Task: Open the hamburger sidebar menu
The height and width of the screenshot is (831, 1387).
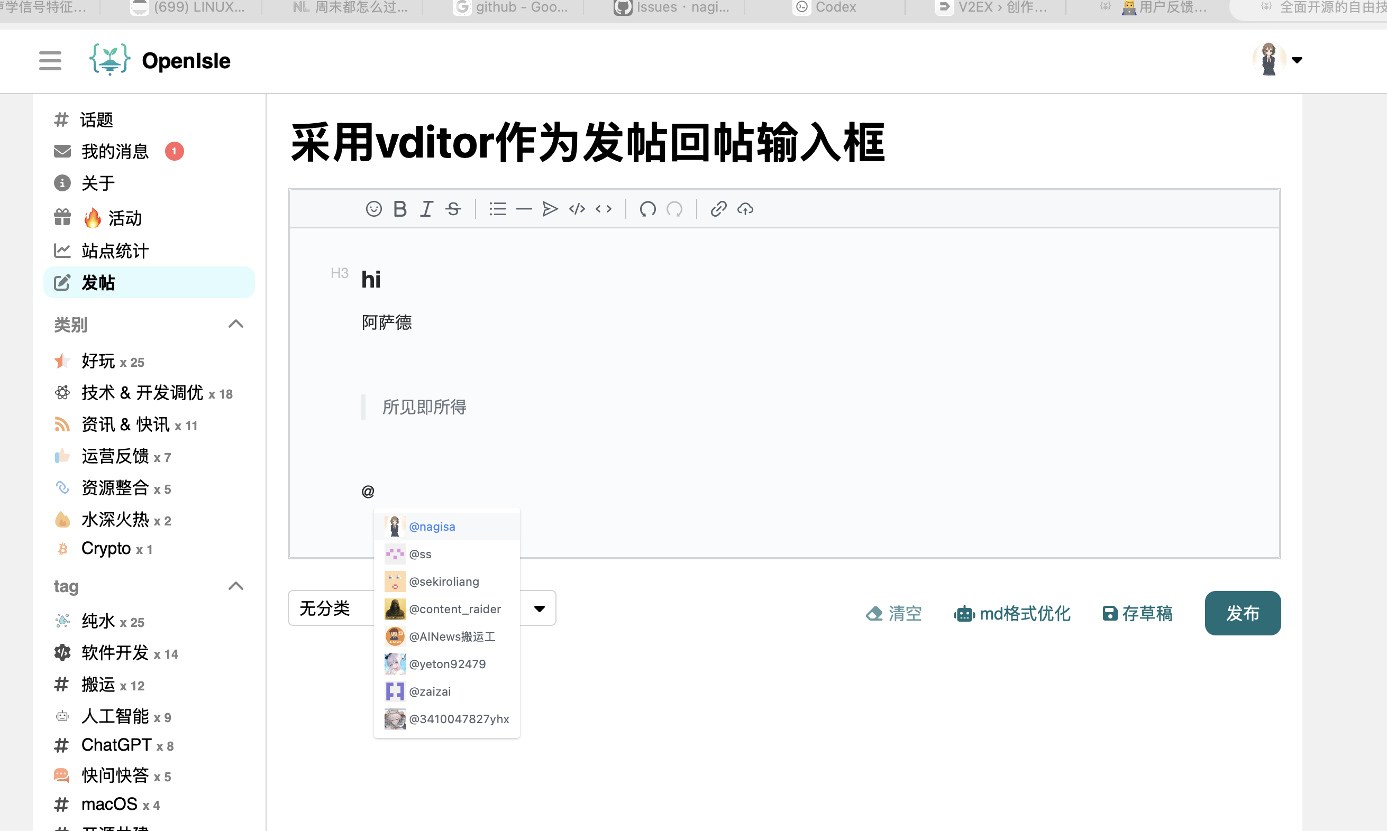Action: coord(50,60)
